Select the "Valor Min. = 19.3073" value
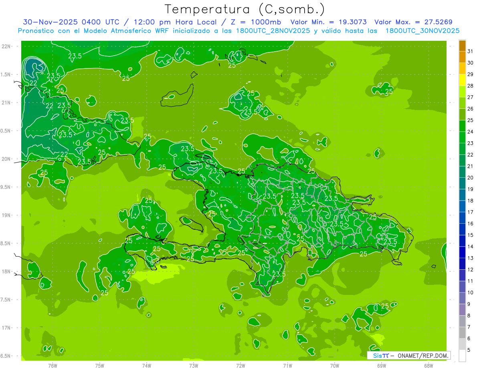The image size is (481, 371). (328, 22)
